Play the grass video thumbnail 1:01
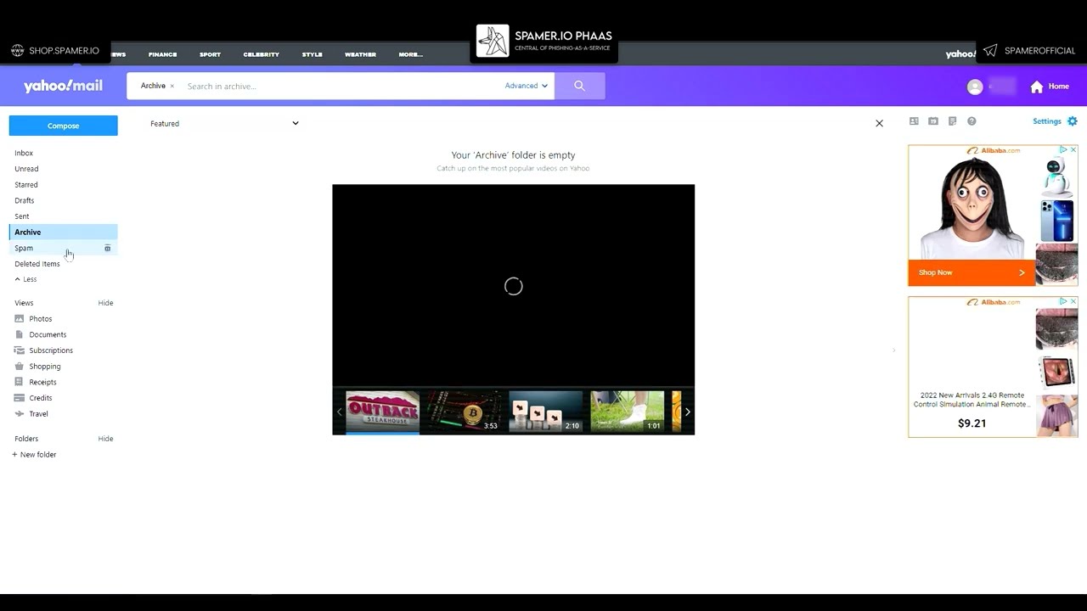The height and width of the screenshot is (611, 1087). (627, 412)
